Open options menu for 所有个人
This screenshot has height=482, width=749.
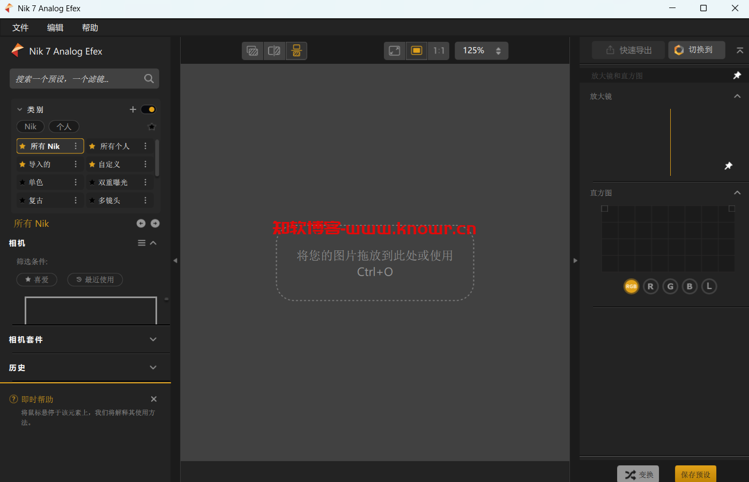click(x=145, y=146)
